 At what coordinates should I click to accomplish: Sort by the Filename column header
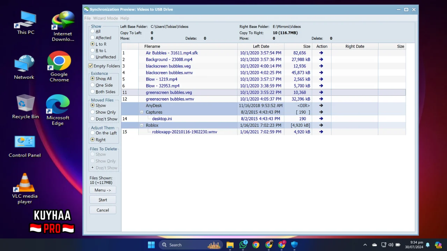tap(188, 46)
